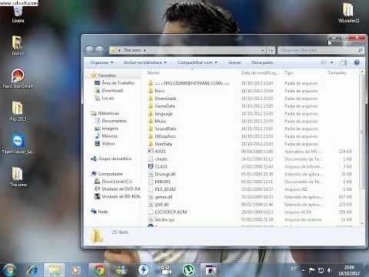Open the Lixeira recycle bin desktop icon
This screenshot has width=369, height=277.
click(x=18, y=14)
